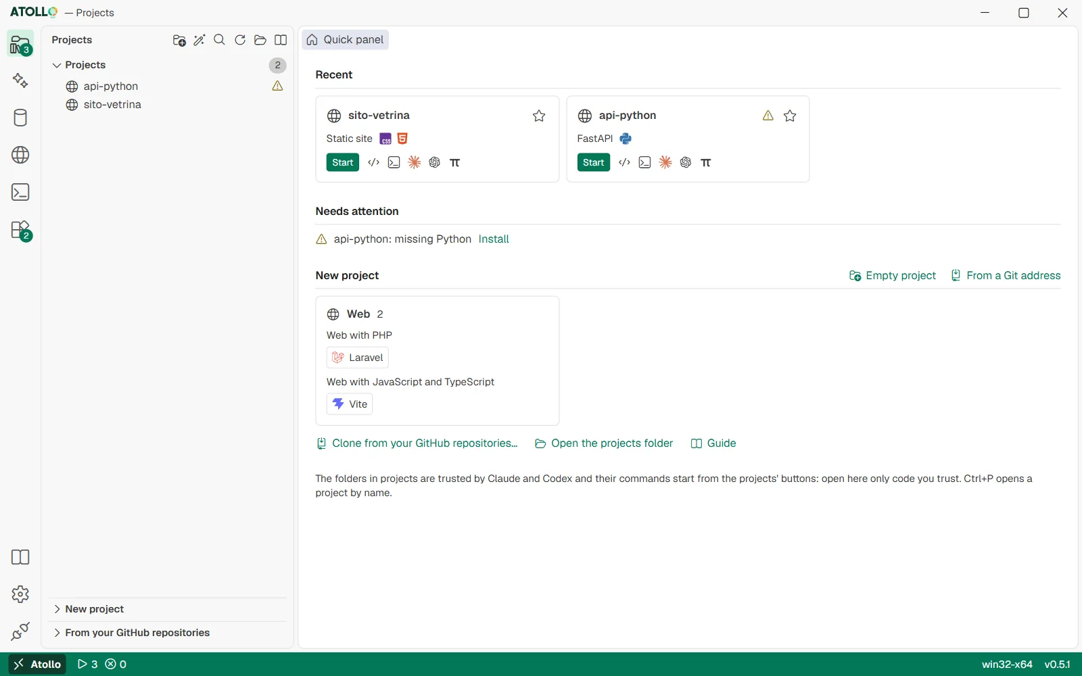Switch to the Quick panel tab
This screenshot has height=676, width=1082.
click(x=346, y=40)
